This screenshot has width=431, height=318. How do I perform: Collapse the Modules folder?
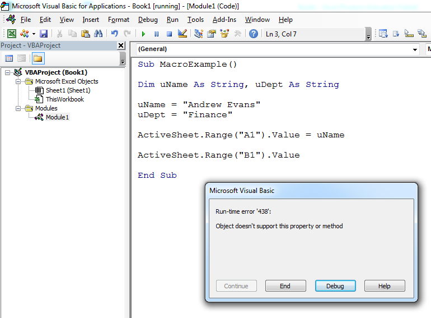point(18,108)
